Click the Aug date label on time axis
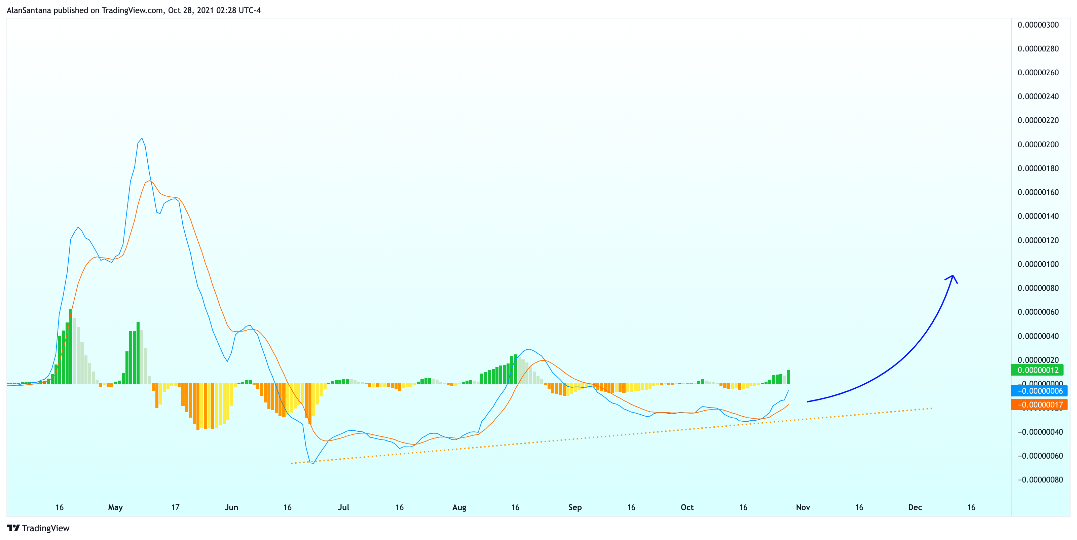 click(459, 507)
